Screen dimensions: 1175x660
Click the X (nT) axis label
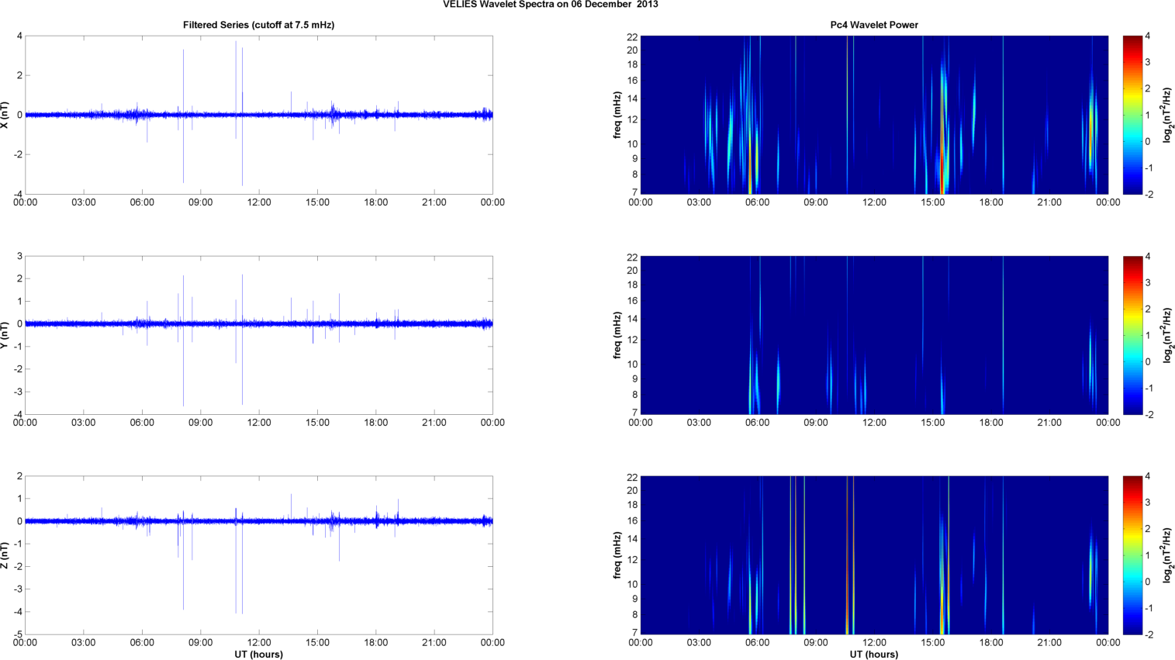(x=5, y=115)
